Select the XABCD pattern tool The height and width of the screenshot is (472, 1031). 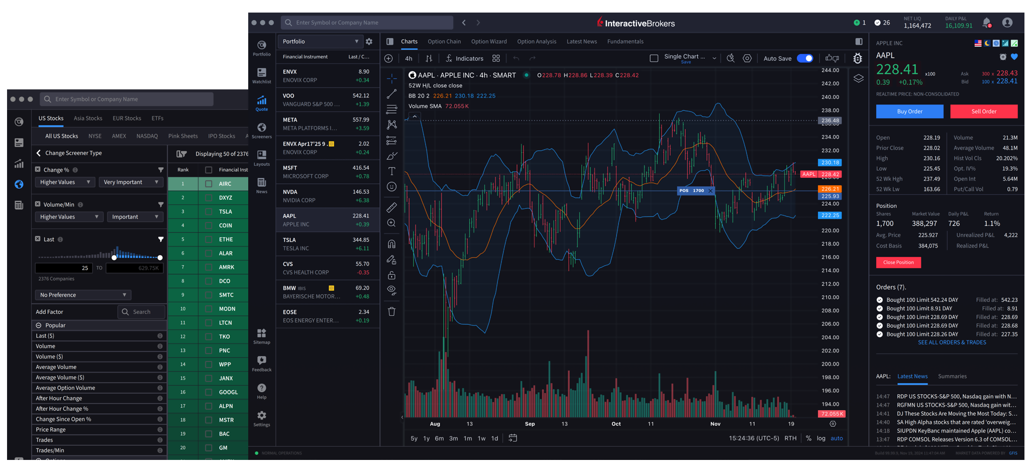(392, 125)
